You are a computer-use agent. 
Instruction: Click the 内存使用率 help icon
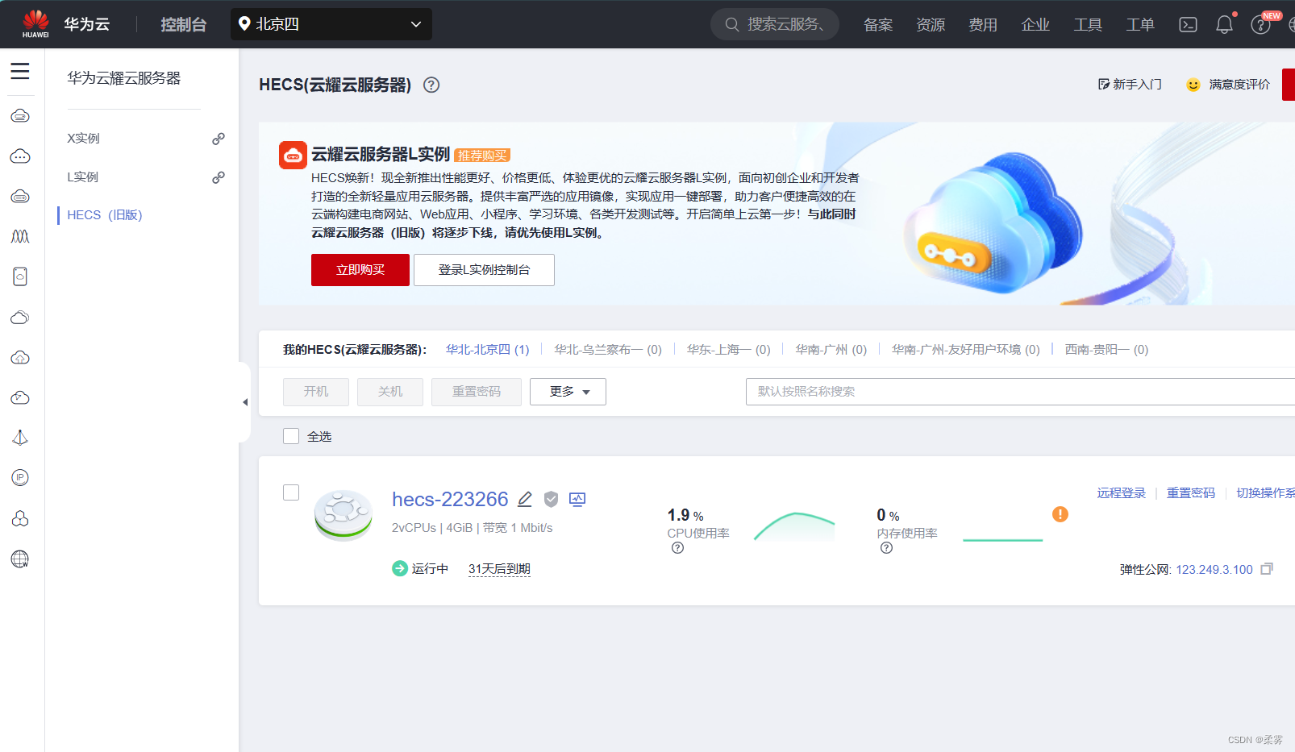pos(886,548)
